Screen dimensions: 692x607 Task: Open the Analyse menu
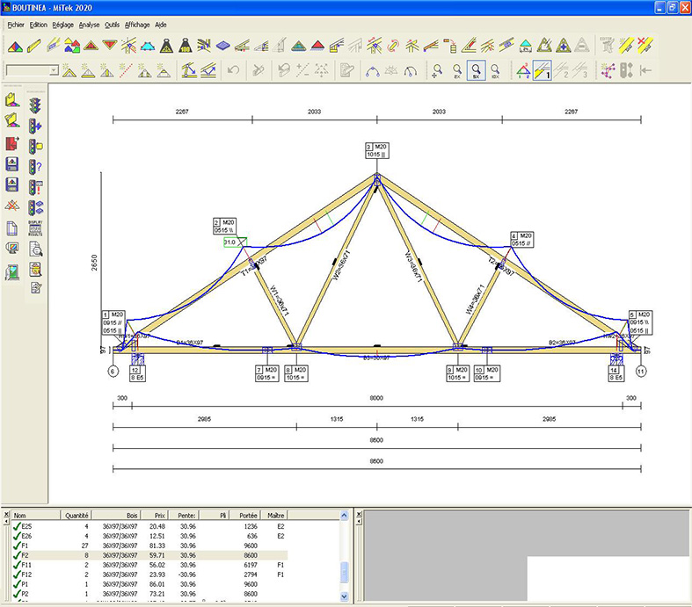(89, 25)
